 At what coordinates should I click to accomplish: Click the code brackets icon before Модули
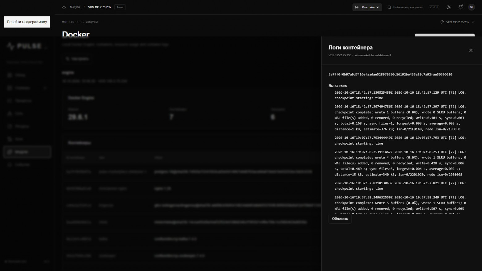pos(64,7)
